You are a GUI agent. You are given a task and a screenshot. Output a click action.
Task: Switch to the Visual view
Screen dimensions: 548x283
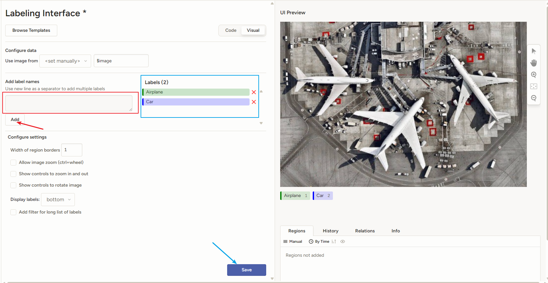click(x=253, y=31)
